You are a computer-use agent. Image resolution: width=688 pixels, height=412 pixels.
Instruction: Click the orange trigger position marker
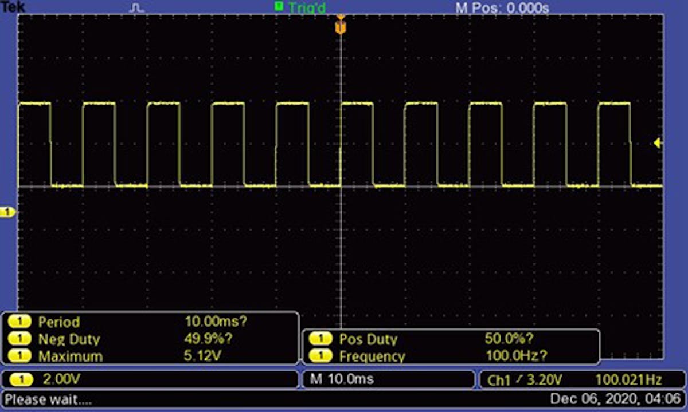pyautogui.click(x=341, y=26)
